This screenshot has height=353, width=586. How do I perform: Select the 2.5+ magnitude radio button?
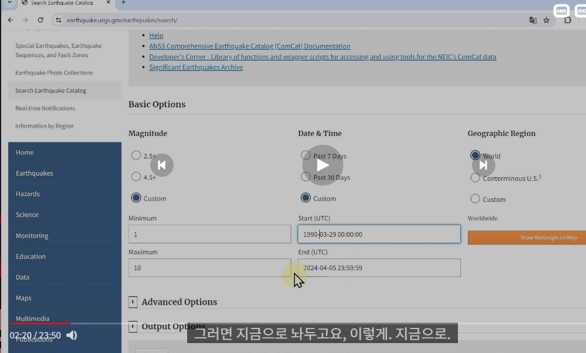click(x=136, y=155)
